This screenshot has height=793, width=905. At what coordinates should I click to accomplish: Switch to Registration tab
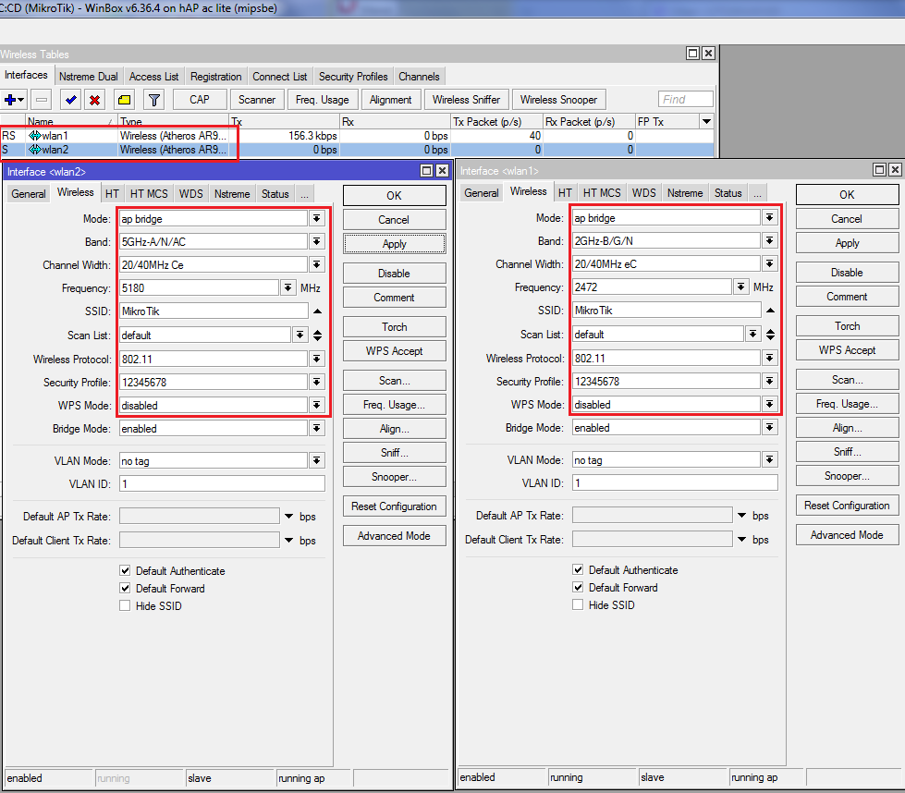(x=216, y=77)
